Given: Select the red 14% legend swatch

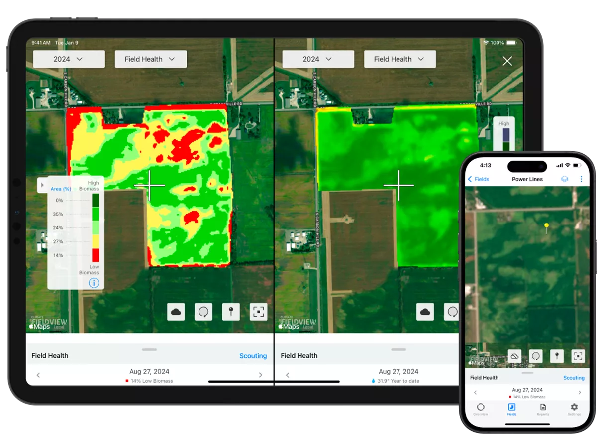Looking at the screenshot, I should [95, 255].
